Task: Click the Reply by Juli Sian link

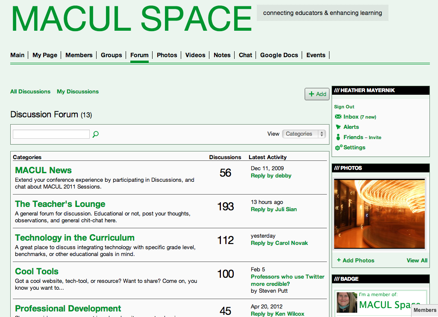Action: [274, 209]
